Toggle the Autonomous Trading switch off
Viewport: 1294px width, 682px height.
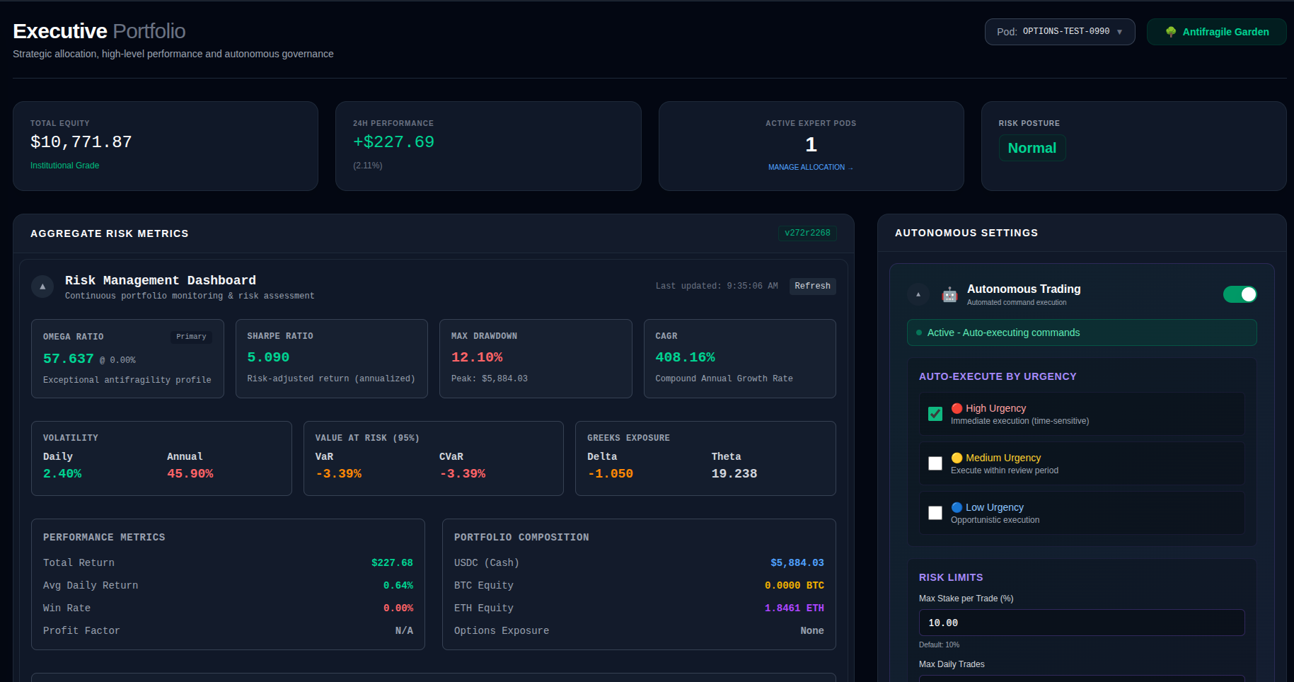tap(1240, 294)
